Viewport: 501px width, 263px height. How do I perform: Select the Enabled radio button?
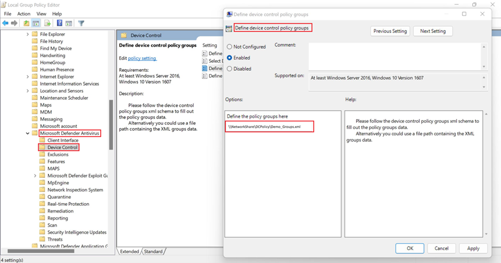click(230, 58)
